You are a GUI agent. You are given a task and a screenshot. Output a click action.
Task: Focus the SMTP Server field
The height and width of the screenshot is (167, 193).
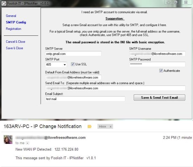(x=73, y=54)
